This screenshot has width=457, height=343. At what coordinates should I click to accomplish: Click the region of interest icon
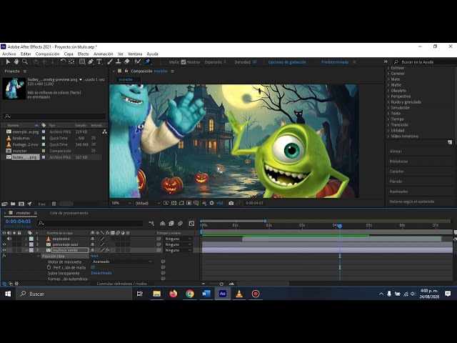pos(189,203)
